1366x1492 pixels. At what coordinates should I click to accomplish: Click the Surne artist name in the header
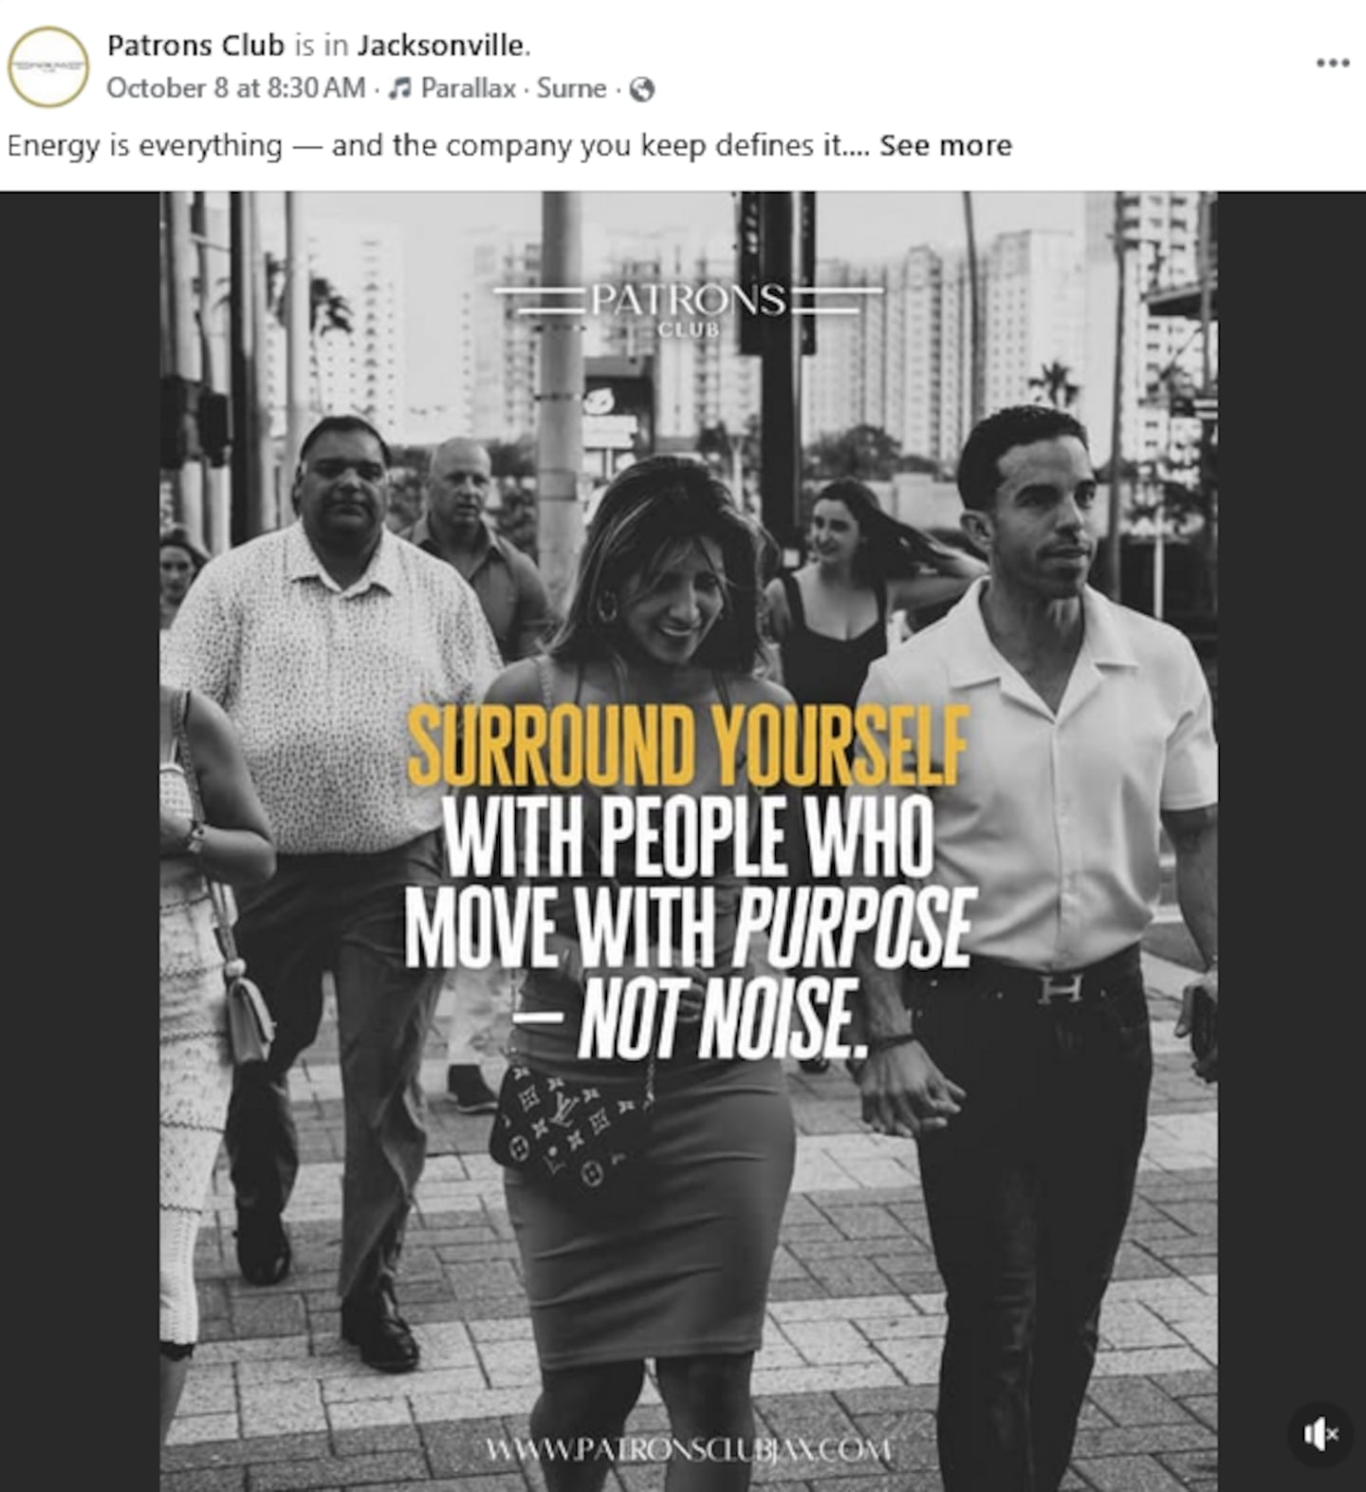[571, 88]
